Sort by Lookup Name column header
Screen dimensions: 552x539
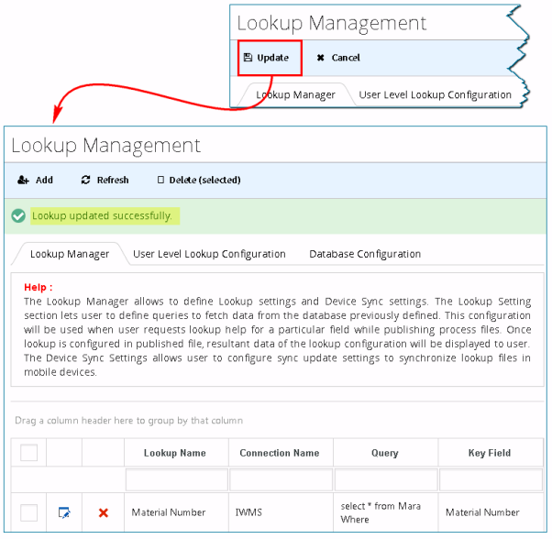tap(175, 453)
